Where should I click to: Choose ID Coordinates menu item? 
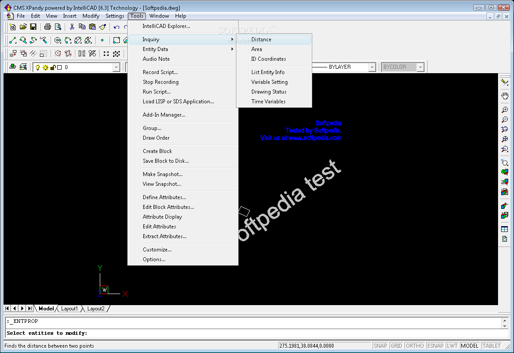(x=274, y=59)
